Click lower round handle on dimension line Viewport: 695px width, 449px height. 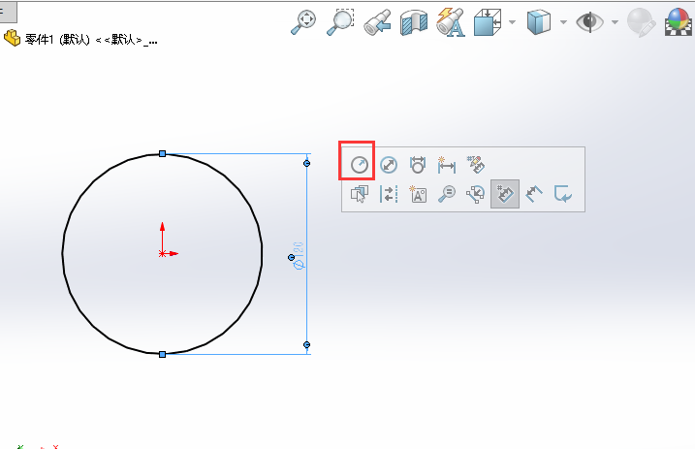pyautogui.click(x=306, y=344)
